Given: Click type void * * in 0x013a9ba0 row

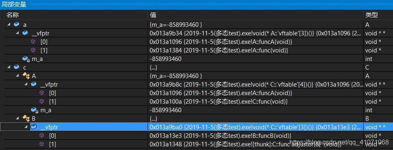Looking at the screenshot, I should [375, 127].
